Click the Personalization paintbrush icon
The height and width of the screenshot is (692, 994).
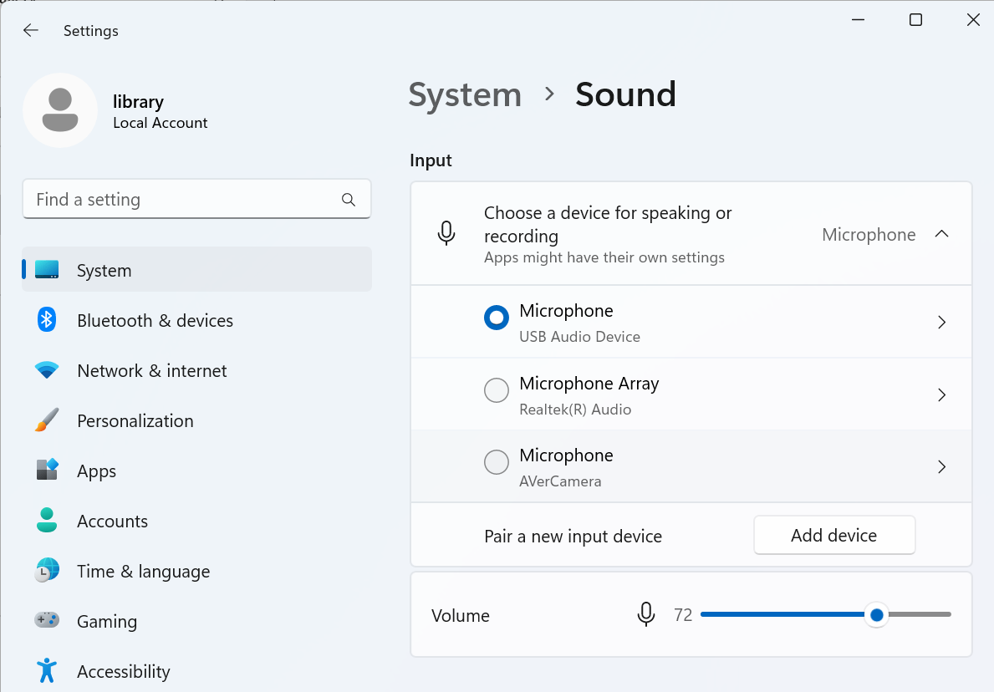pyautogui.click(x=47, y=420)
